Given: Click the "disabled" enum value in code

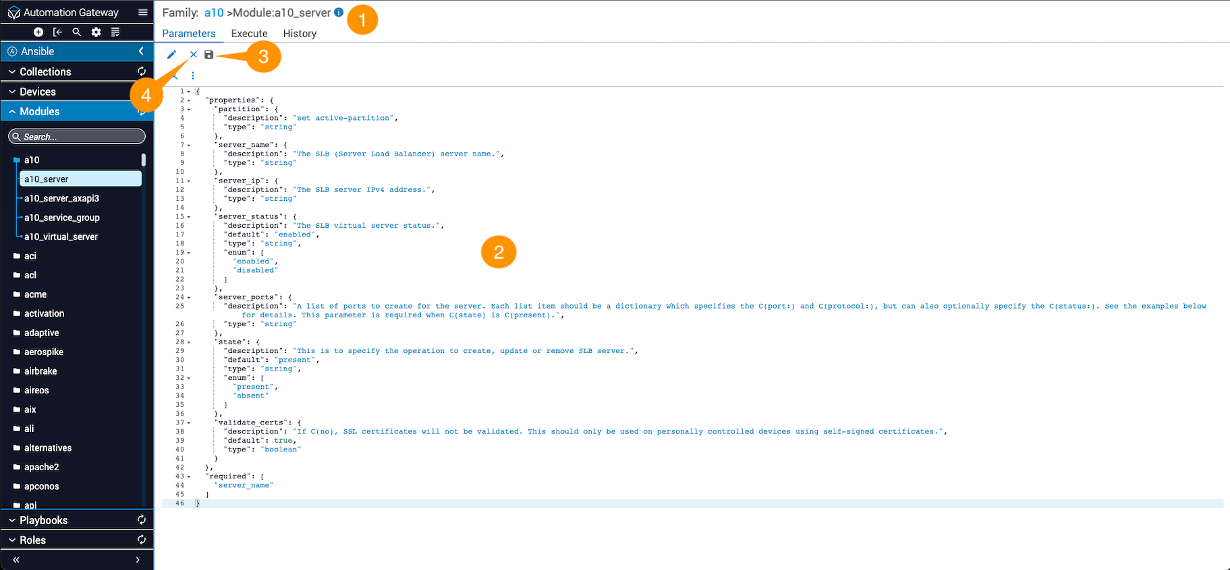Looking at the screenshot, I should (x=256, y=270).
